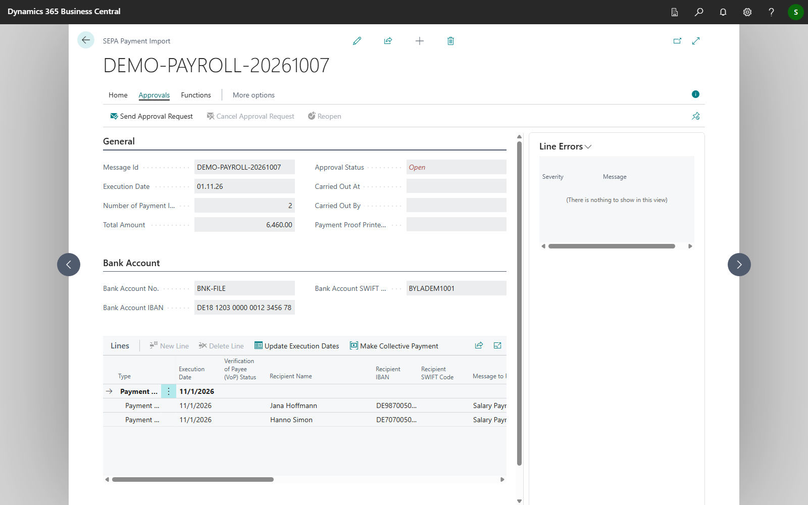
Task: Create new record with plus icon
Action: (420, 41)
